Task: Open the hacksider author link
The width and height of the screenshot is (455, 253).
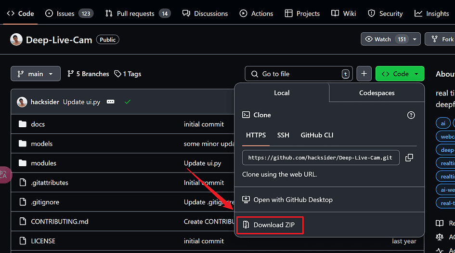Action: pyautogui.click(x=45, y=102)
